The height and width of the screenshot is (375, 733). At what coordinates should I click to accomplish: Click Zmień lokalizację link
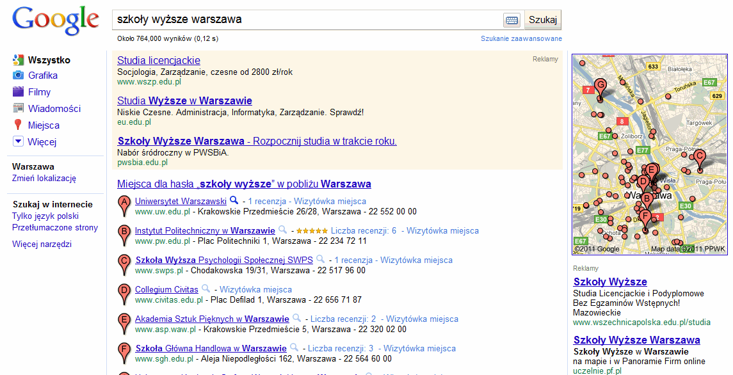click(x=44, y=178)
